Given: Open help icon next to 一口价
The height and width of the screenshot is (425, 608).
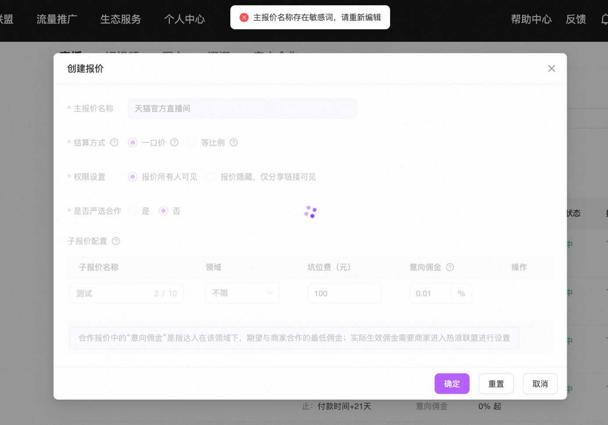Looking at the screenshot, I should click(174, 142).
